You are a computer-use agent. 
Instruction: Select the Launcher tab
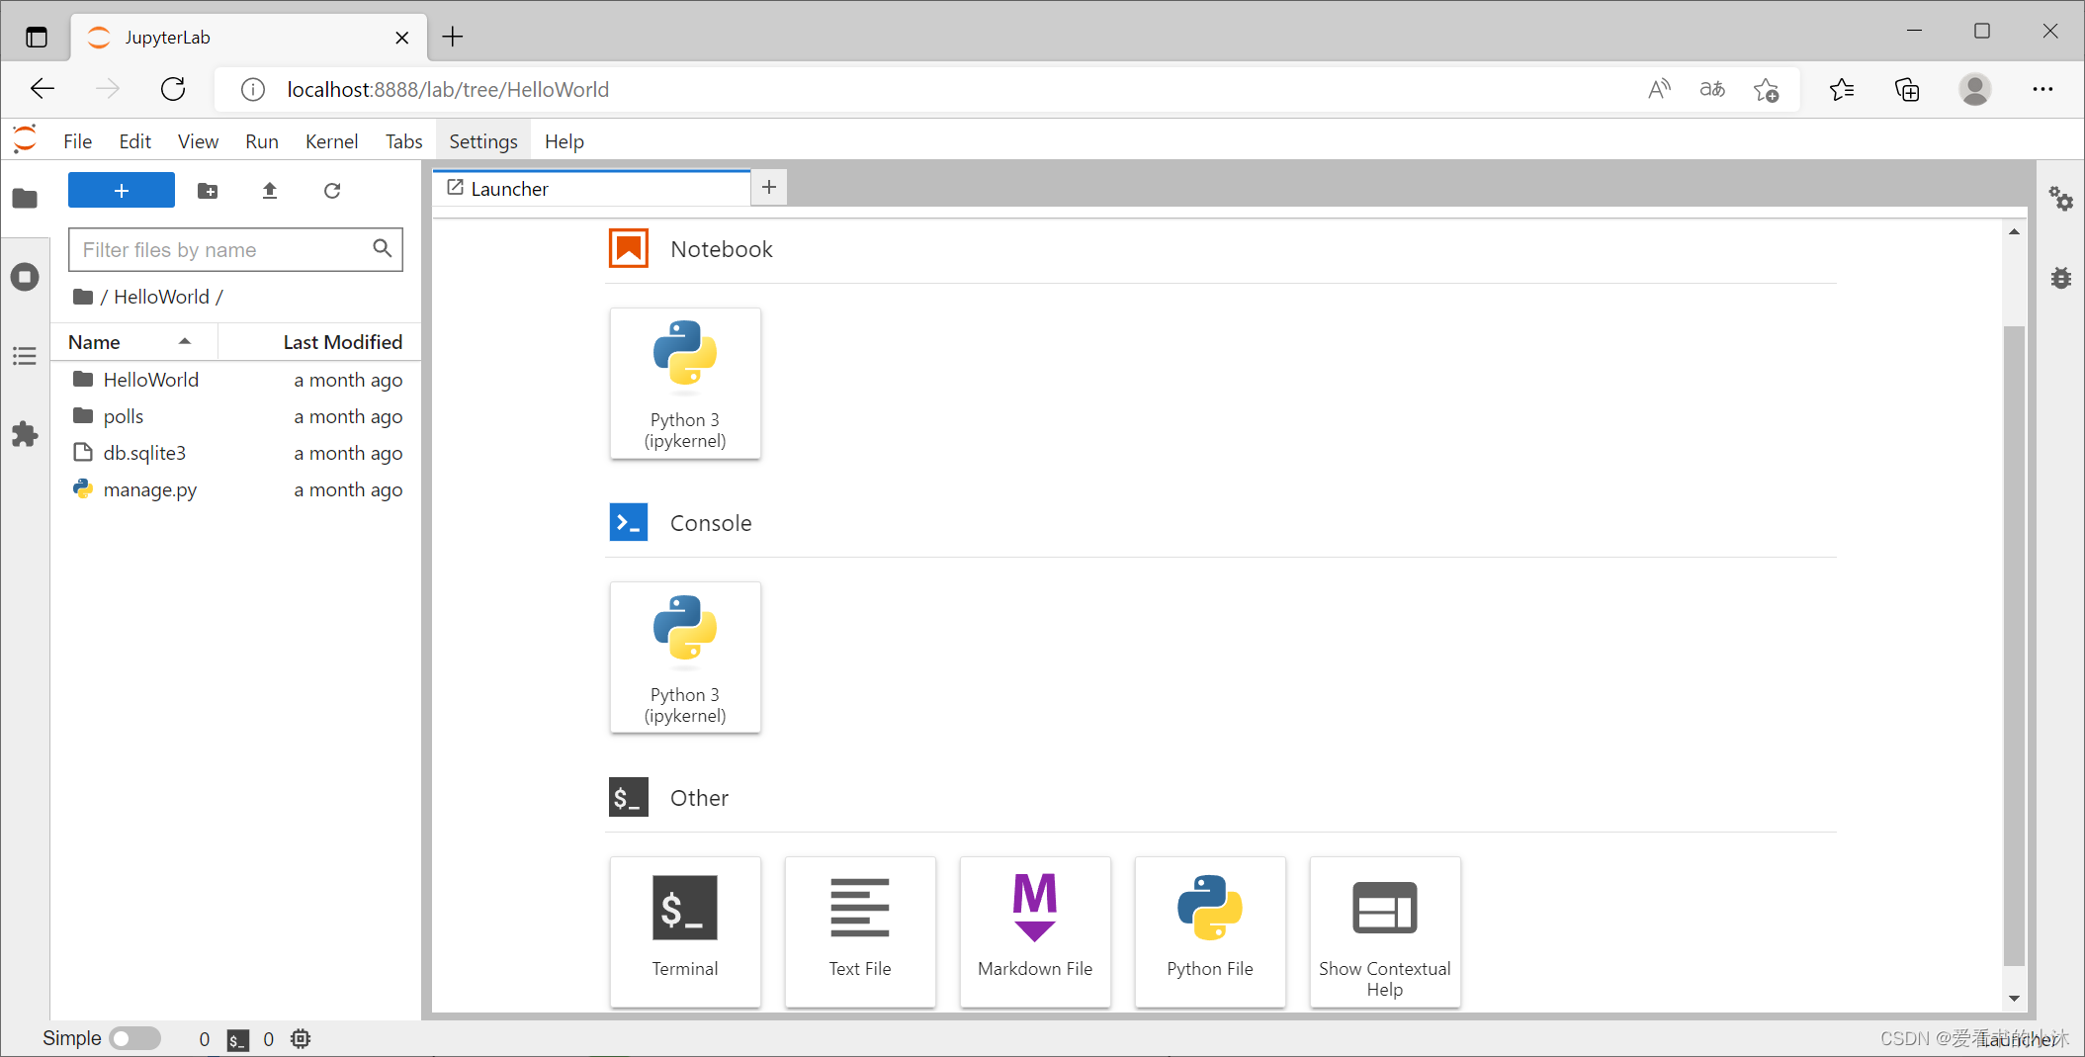click(591, 188)
